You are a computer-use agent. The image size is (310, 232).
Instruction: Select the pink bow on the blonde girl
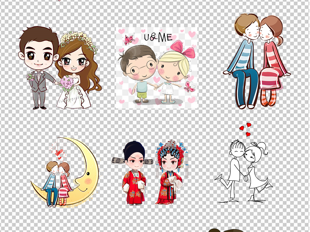click(x=183, y=50)
